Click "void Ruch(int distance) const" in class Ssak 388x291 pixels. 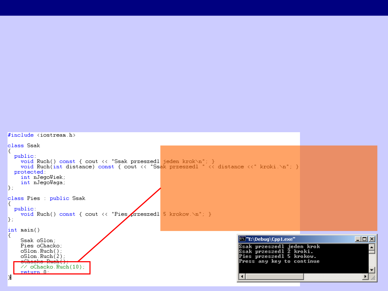[67, 167]
